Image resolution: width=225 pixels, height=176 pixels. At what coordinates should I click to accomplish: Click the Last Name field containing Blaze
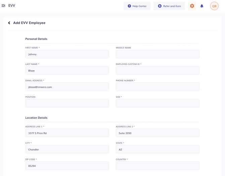67,71
